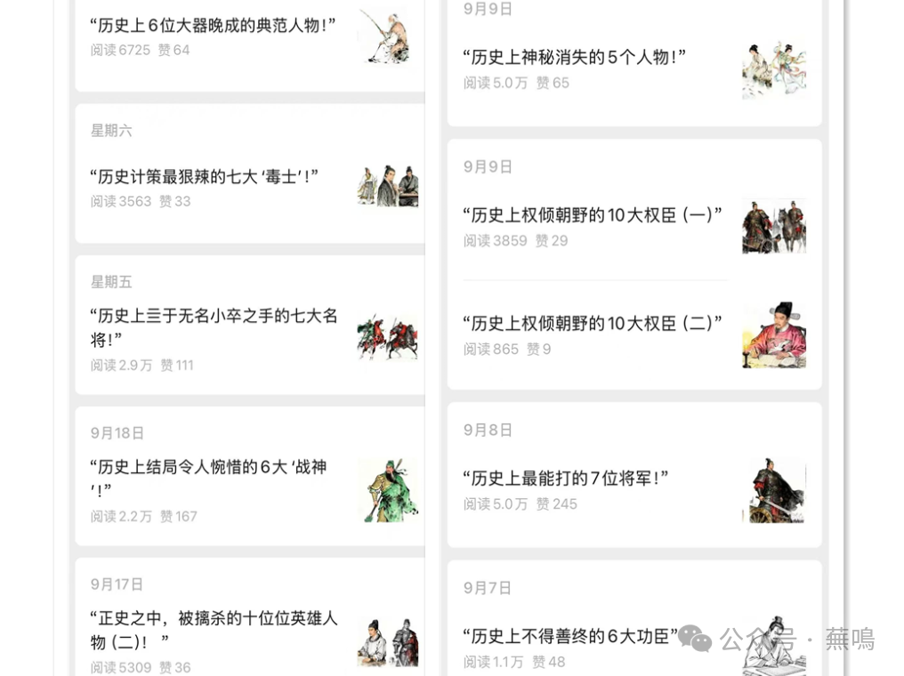Open article 权倾朝野的10大权臣（一）
This screenshot has height=676, width=904.
(592, 215)
